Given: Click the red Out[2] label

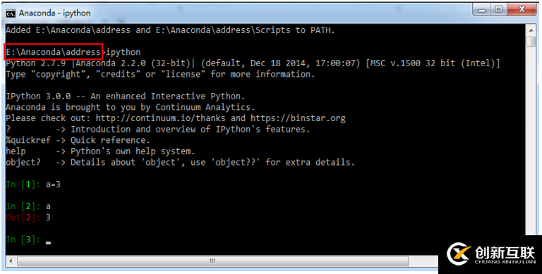Looking at the screenshot, I should point(23,218).
